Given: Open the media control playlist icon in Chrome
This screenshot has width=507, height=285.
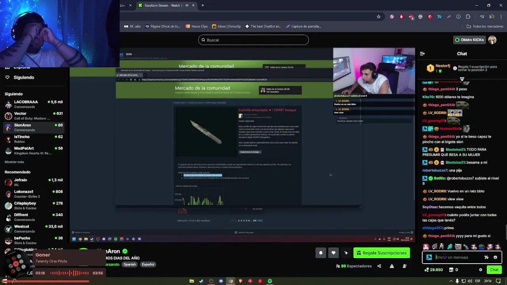Looking at the screenshot, I should pyautogui.click(x=482, y=17).
